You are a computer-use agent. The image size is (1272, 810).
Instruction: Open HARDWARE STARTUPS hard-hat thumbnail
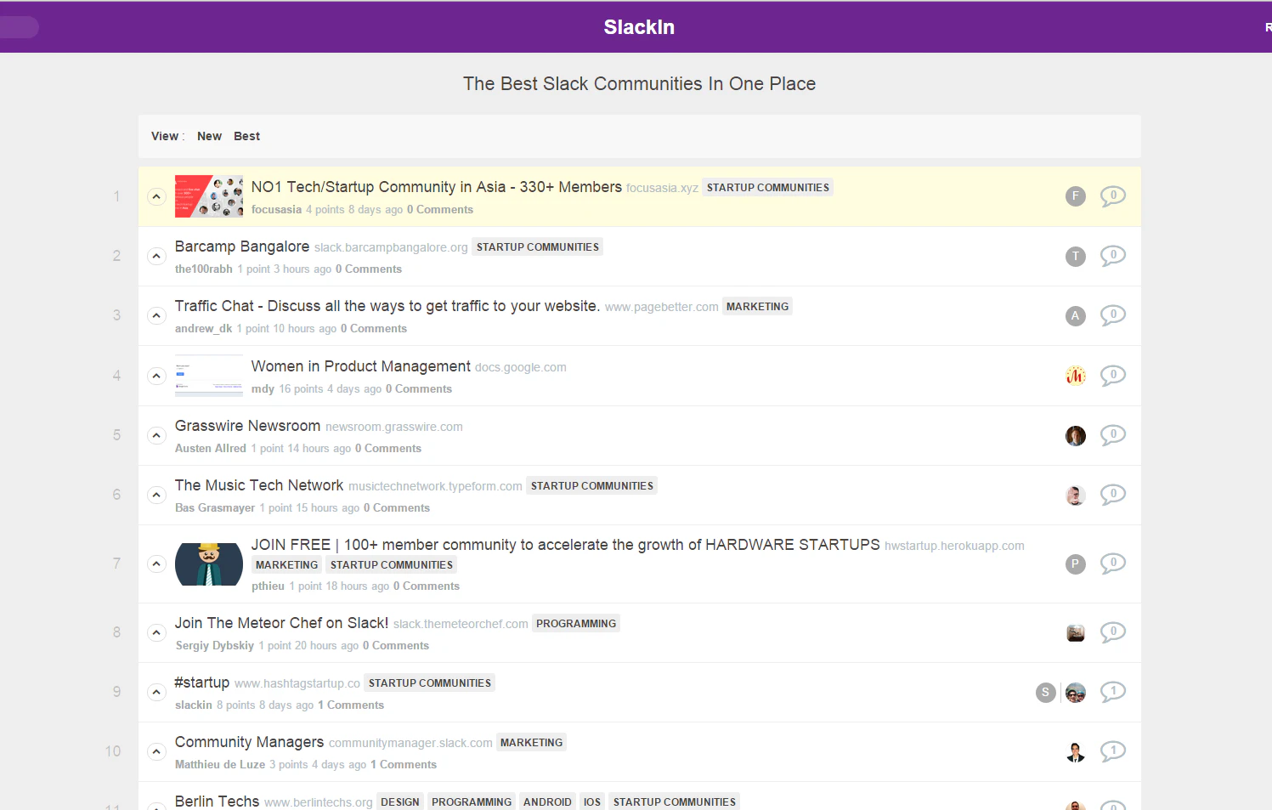pyautogui.click(x=209, y=564)
